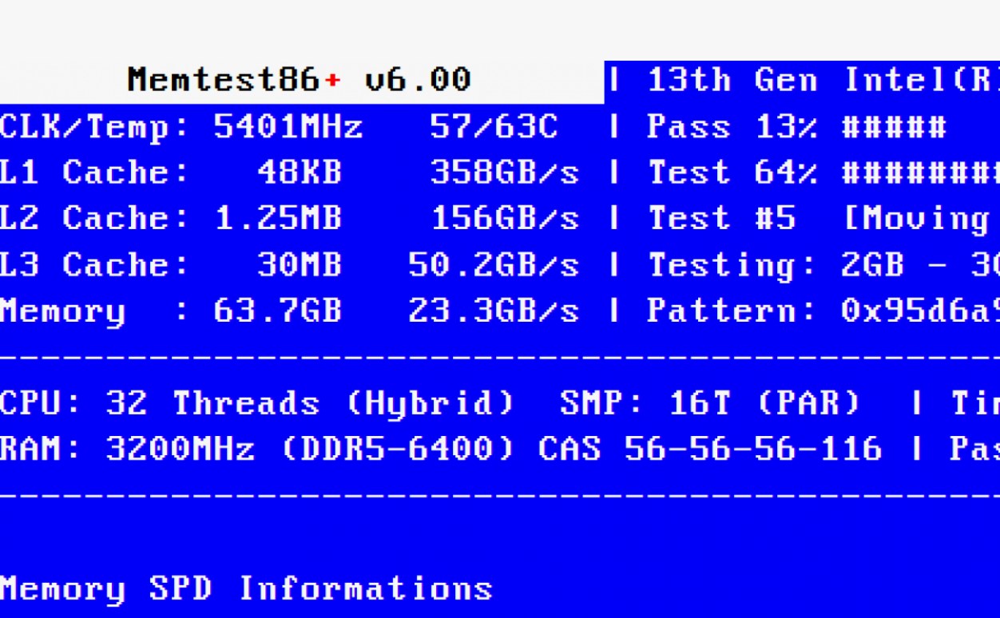Select the 13th Gen Intel(R) CPU name
This screenshot has width=1000, height=618.
(823, 80)
